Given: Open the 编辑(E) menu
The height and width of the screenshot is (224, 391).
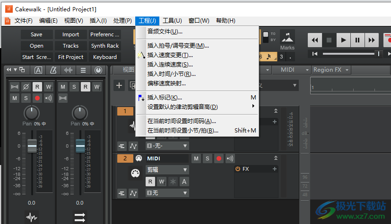Looking at the screenshot, I should tap(48, 21).
